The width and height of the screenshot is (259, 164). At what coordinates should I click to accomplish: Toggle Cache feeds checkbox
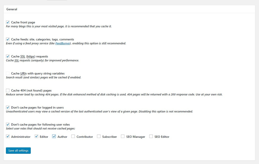pos(8,39)
